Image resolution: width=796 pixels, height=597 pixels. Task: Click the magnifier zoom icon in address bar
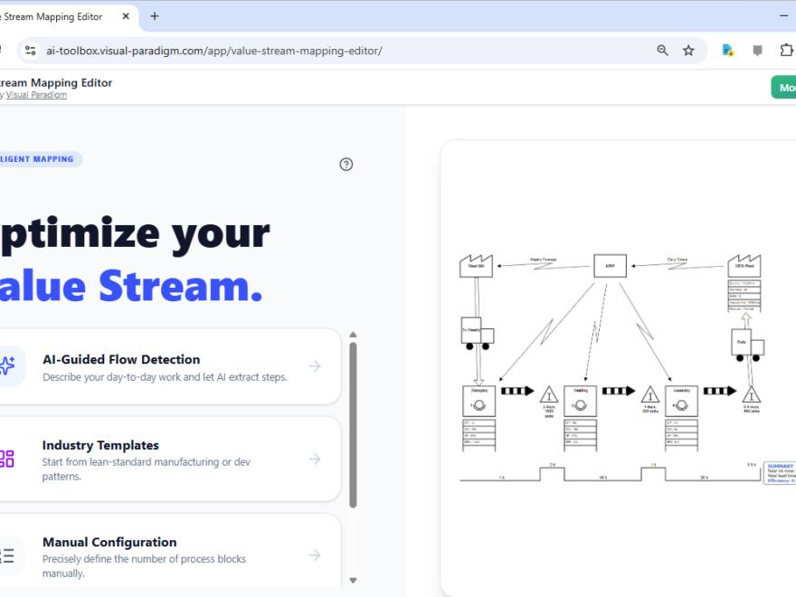point(663,50)
